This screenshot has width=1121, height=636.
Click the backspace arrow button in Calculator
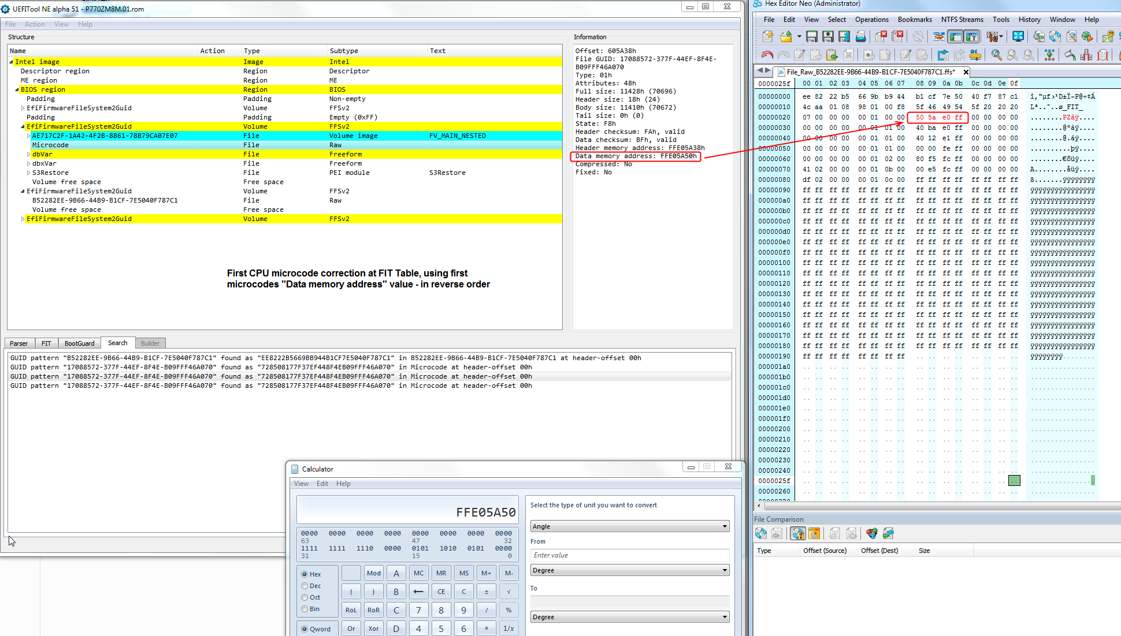coord(419,592)
